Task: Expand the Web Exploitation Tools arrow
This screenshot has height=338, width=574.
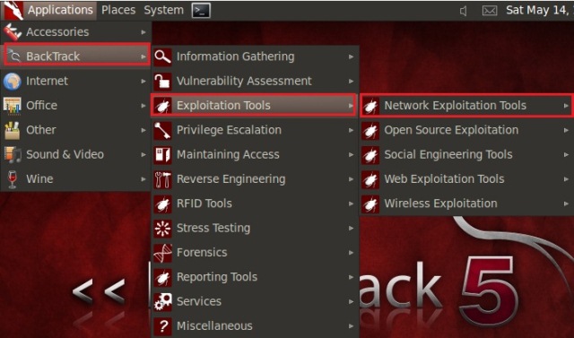Action: click(566, 179)
